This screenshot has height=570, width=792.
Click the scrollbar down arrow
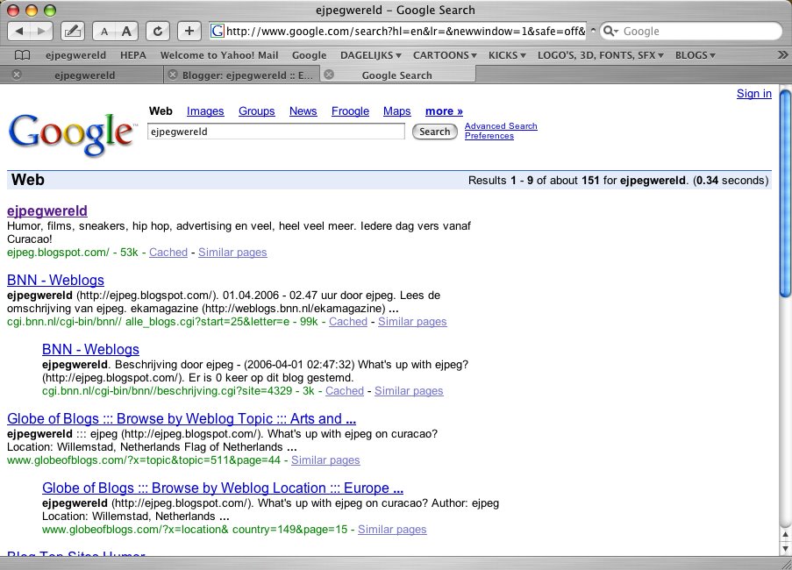pyautogui.click(x=785, y=547)
